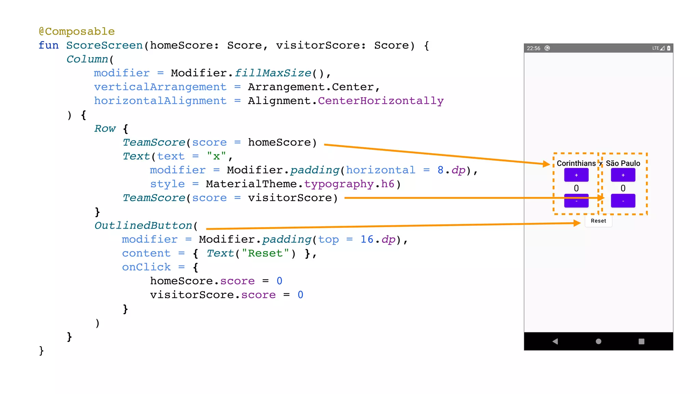Tap the Android home circle button

598,341
